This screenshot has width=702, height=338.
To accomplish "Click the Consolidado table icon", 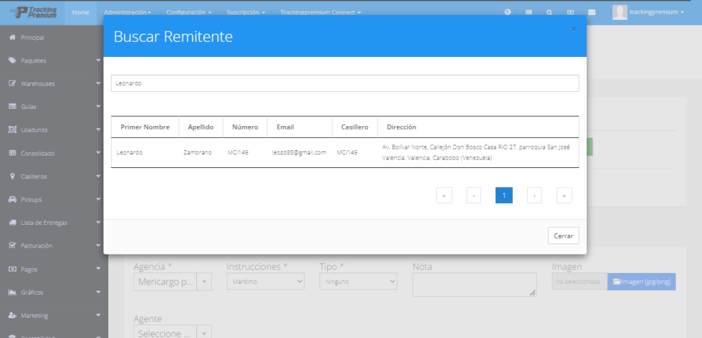I will point(12,153).
